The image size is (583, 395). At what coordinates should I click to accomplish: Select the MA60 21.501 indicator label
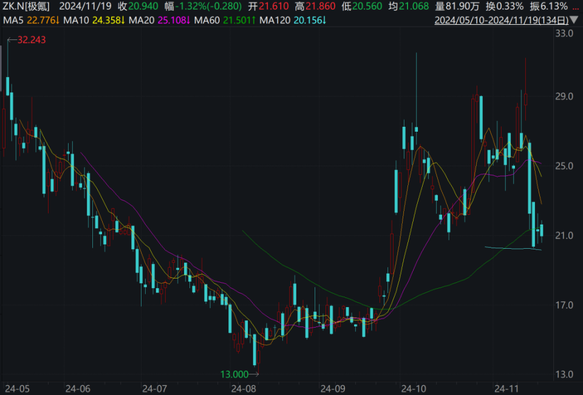pyautogui.click(x=225, y=20)
